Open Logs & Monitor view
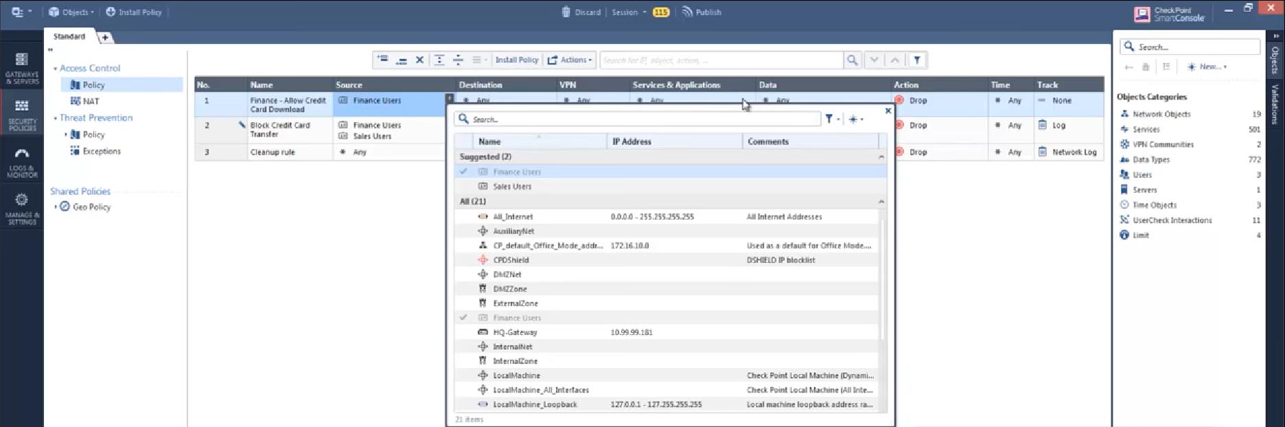1285x427 pixels. click(x=22, y=162)
